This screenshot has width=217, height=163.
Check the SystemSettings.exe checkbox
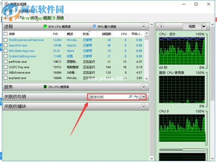click(x=5, y=56)
